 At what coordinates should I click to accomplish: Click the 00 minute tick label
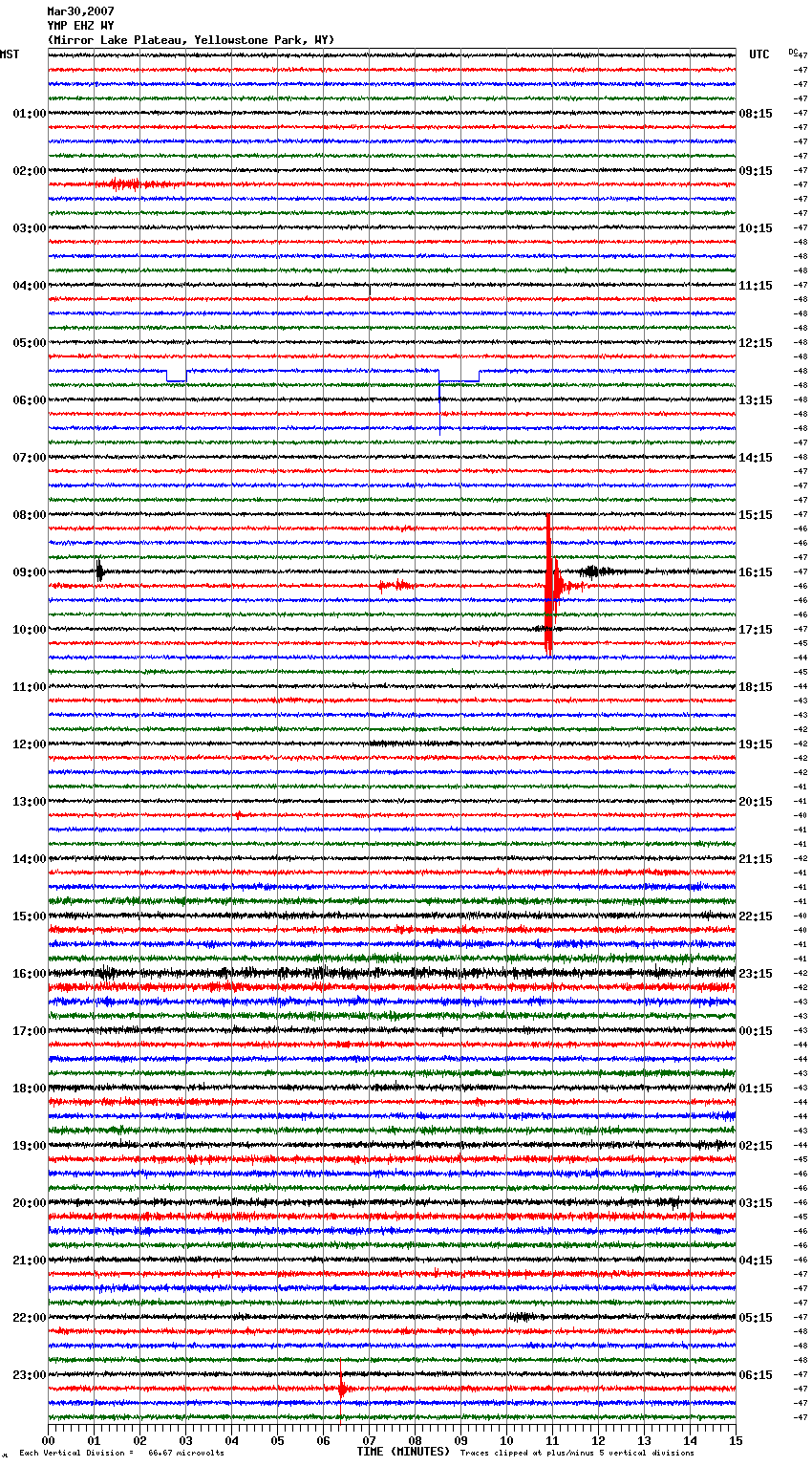pos(48,1440)
